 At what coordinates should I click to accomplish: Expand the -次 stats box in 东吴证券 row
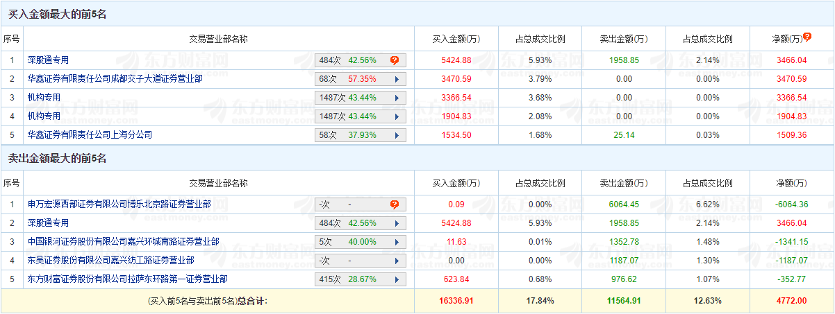tap(397, 261)
